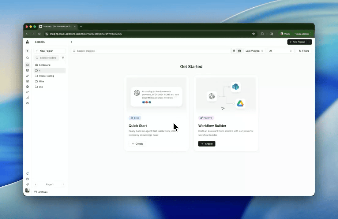Click the browser address bar URL
338x219 pixels.
coord(86,34)
